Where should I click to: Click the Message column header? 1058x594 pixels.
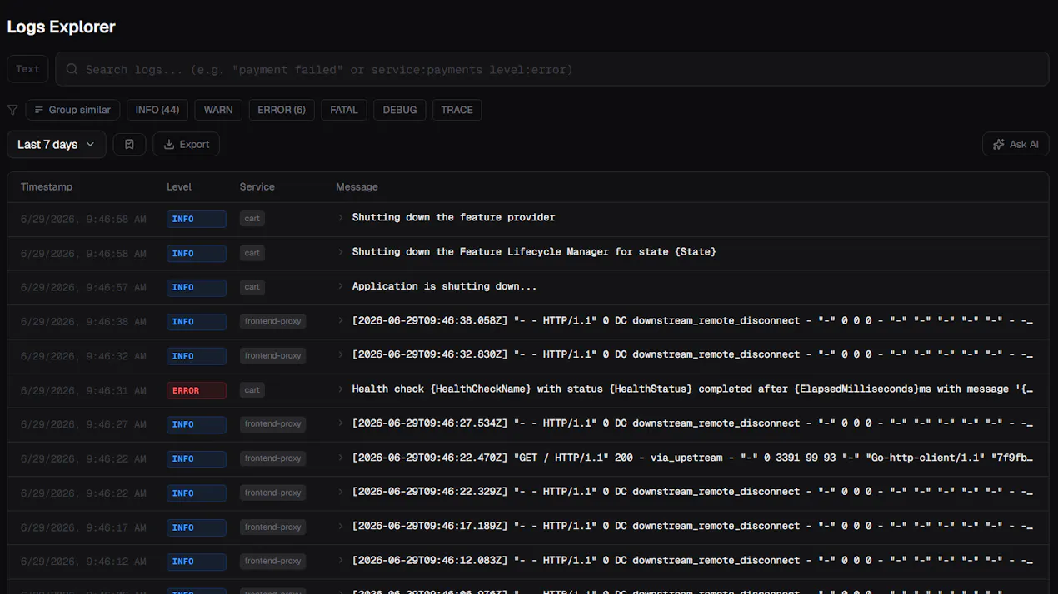pyautogui.click(x=357, y=187)
